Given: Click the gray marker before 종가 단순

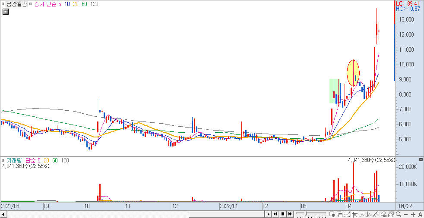Looking at the screenshot, I should click(x=30, y=4).
